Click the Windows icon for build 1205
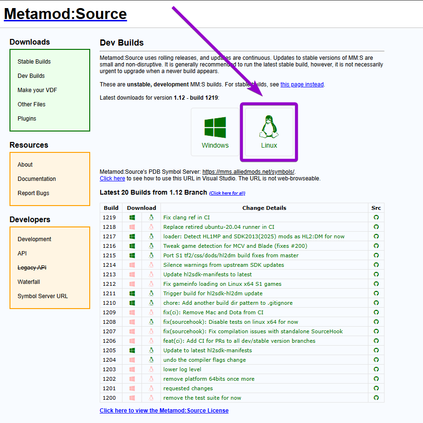The width and height of the screenshot is (423, 423). coord(132,350)
